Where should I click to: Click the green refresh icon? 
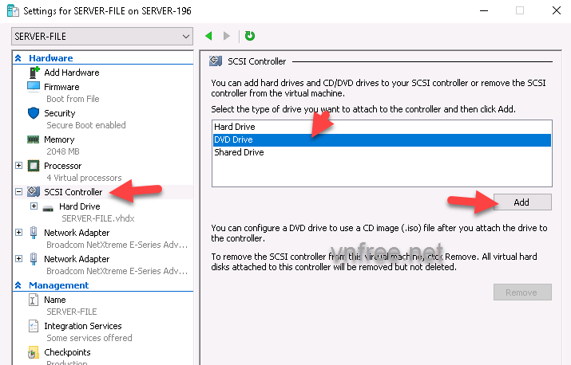[250, 36]
